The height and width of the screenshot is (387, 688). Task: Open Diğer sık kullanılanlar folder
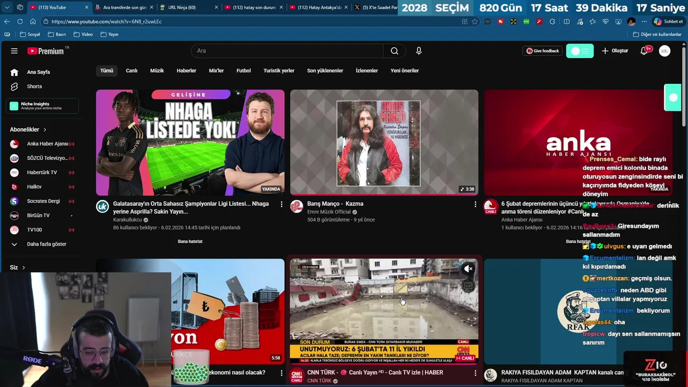657,34
